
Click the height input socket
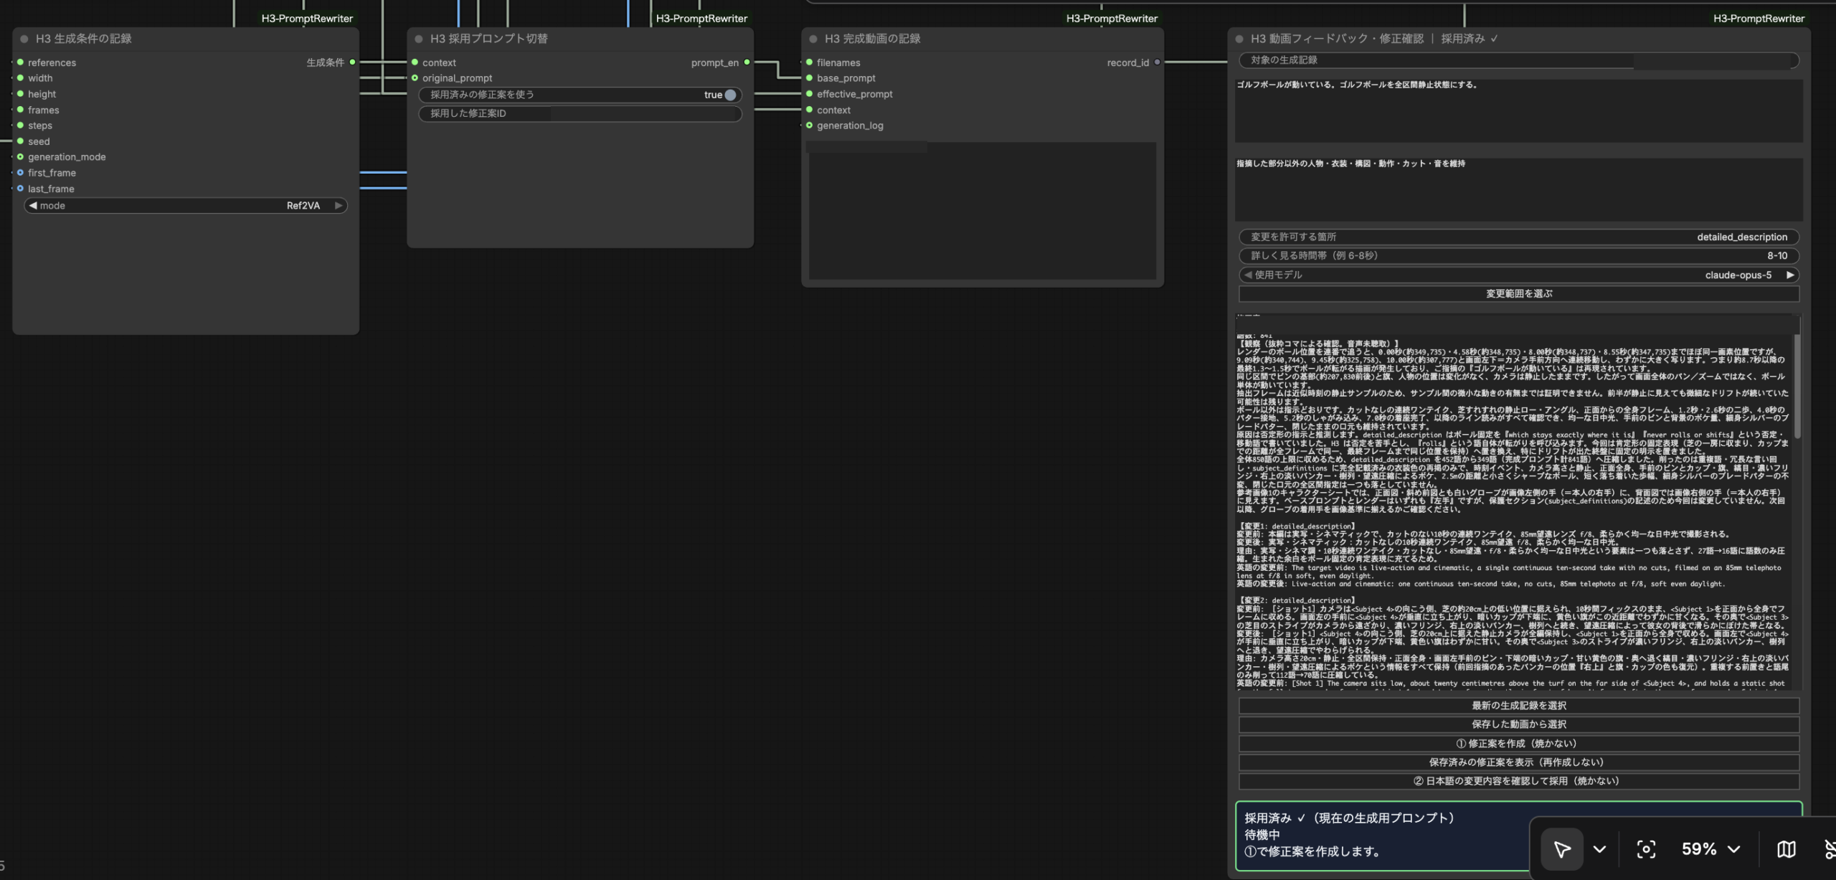click(20, 94)
